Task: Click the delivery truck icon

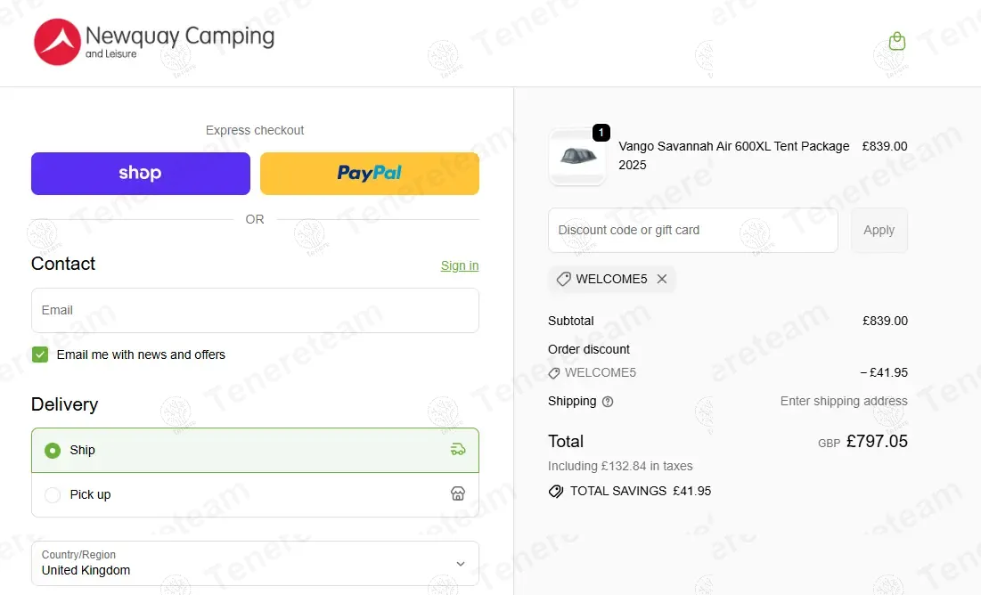Action: pyautogui.click(x=458, y=450)
